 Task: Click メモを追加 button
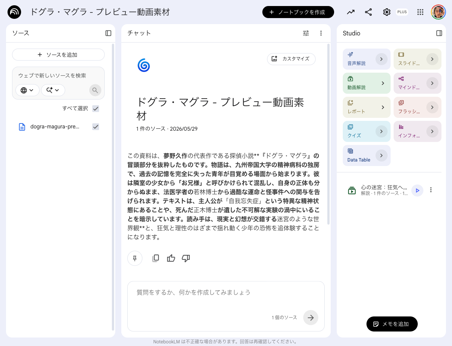392,324
